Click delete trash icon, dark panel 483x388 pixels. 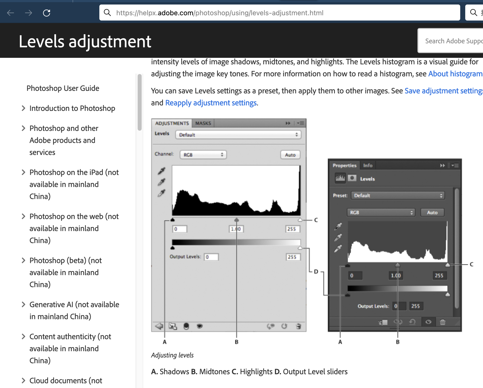[443, 322]
